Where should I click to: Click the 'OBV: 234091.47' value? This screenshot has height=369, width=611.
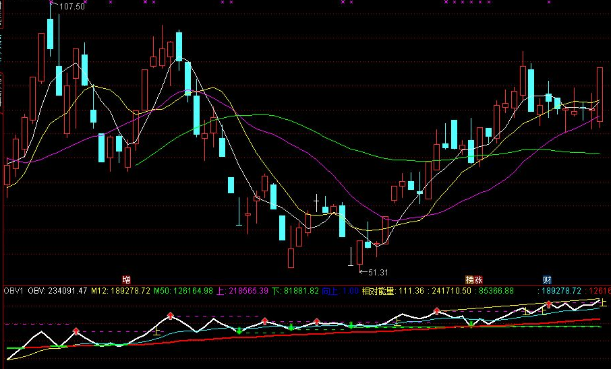58,291
